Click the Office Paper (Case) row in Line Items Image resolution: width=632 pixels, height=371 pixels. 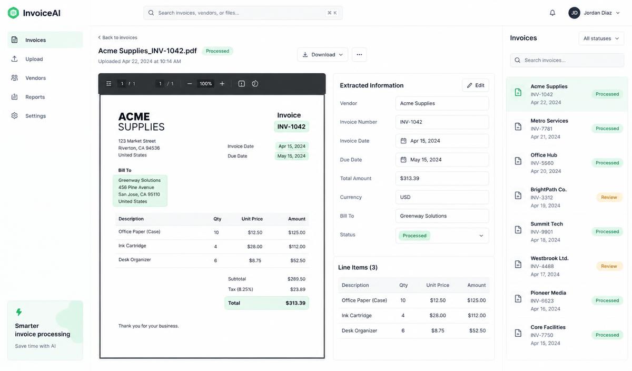[413, 300]
